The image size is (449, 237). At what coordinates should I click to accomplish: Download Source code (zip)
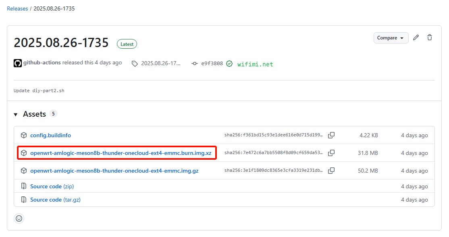tap(52, 186)
